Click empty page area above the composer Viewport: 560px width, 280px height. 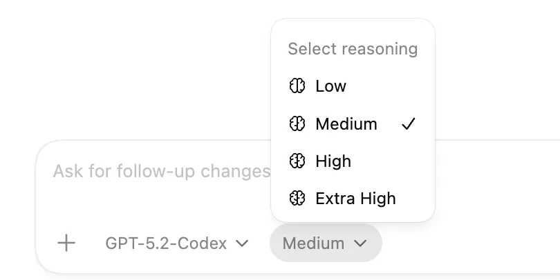pyautogui.click(x=138, y=69)
